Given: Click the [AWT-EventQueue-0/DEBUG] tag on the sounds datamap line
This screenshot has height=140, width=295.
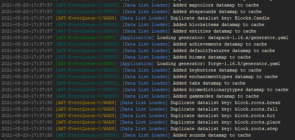Looking at the screenshot, I should tap(87, 135).
